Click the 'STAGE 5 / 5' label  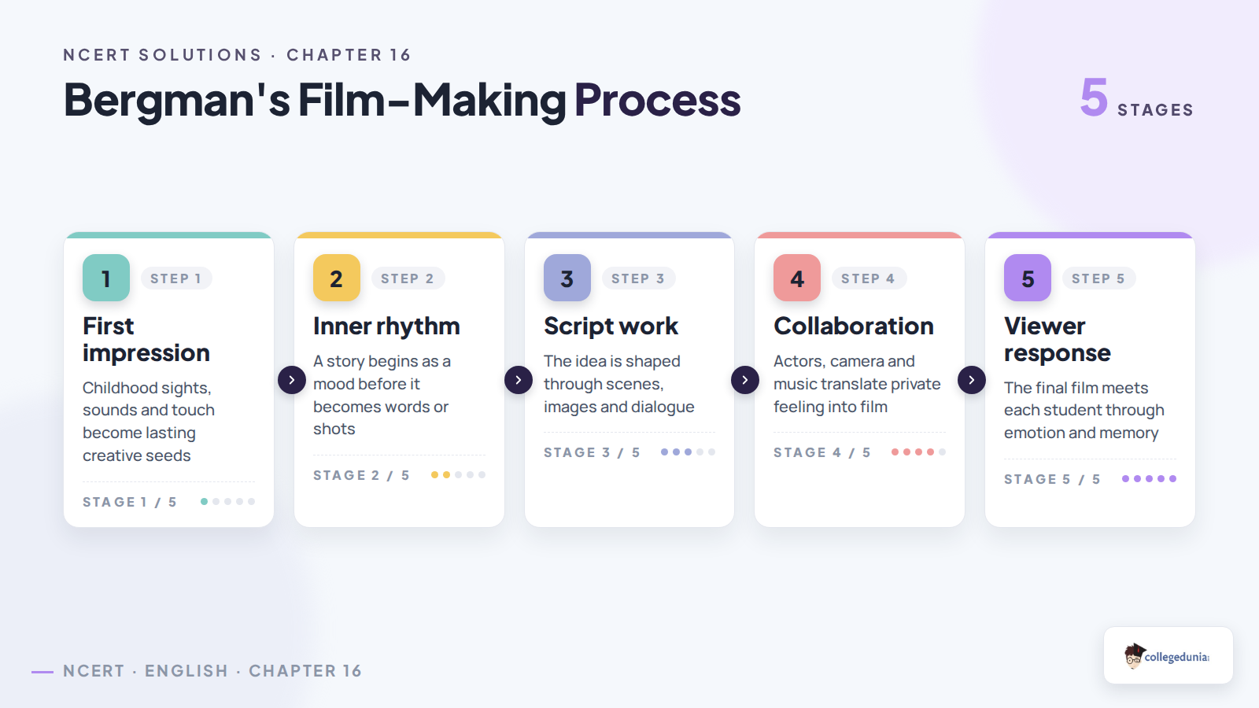click(x=1052, y=479)
